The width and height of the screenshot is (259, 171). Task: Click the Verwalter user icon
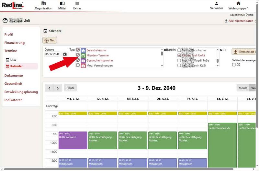[217, 3]
